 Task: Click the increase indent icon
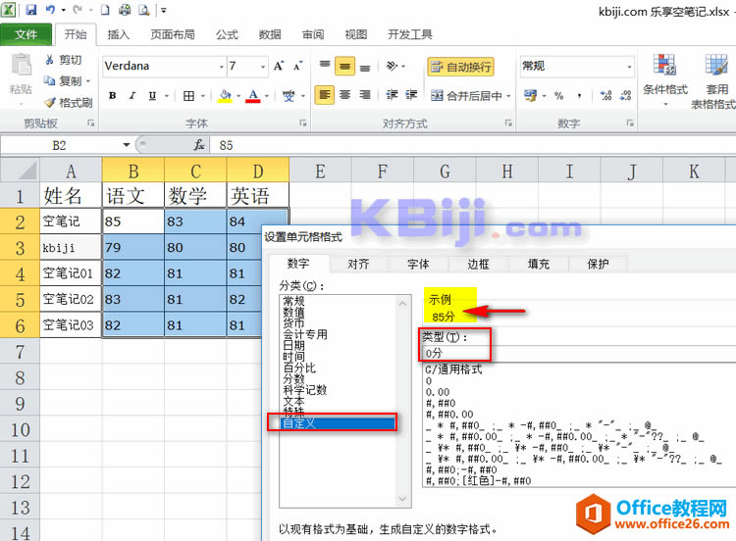411,95
